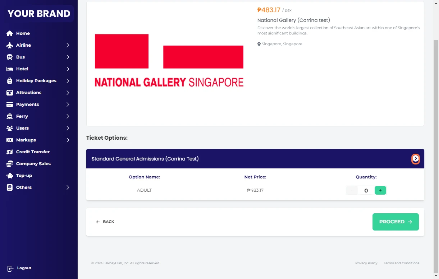The width and height of the screenshot is (439, 279).
Task: Click the Airline airplane icon
Action: point(10,45)
